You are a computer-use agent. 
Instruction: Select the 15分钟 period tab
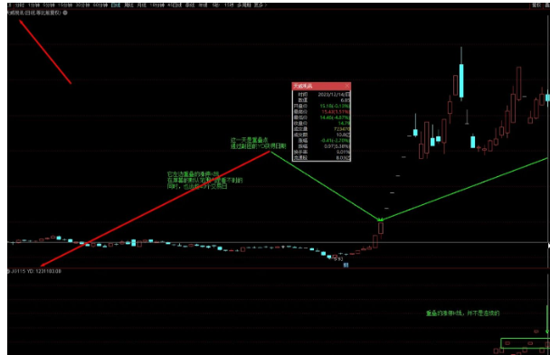(x=65, y=5)
